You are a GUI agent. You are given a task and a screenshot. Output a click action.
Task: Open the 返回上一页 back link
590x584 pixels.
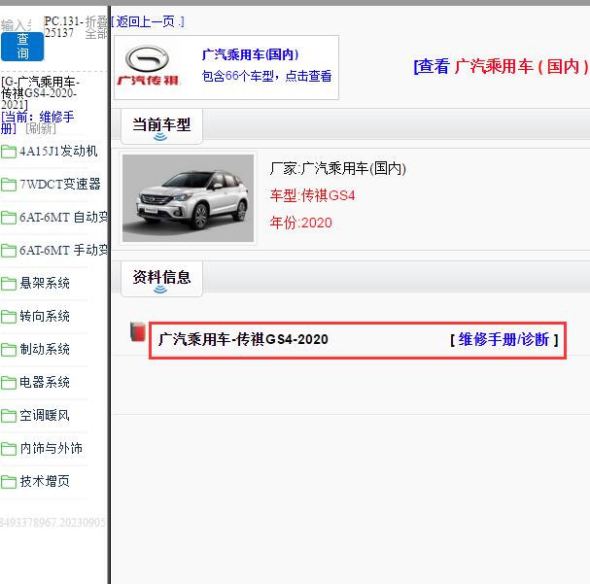point(148,21)
